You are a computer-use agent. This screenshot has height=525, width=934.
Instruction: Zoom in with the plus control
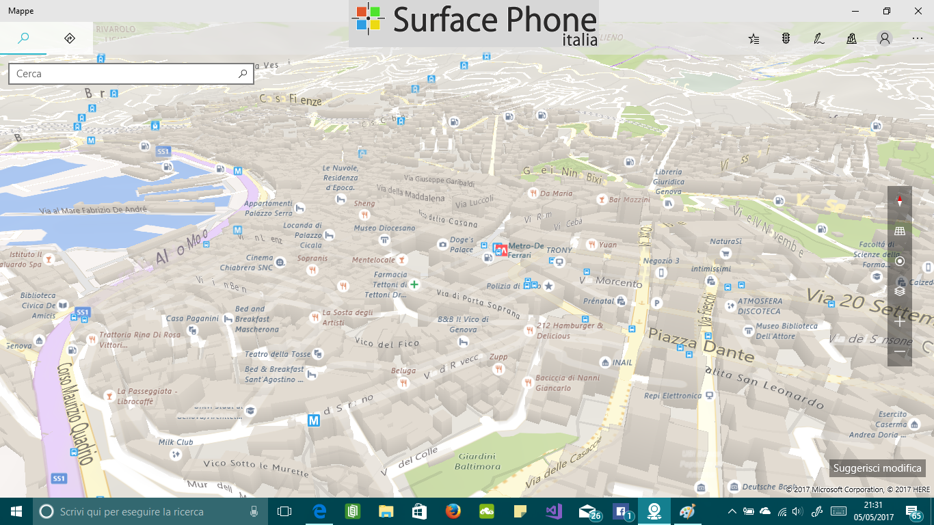(900, 320)
